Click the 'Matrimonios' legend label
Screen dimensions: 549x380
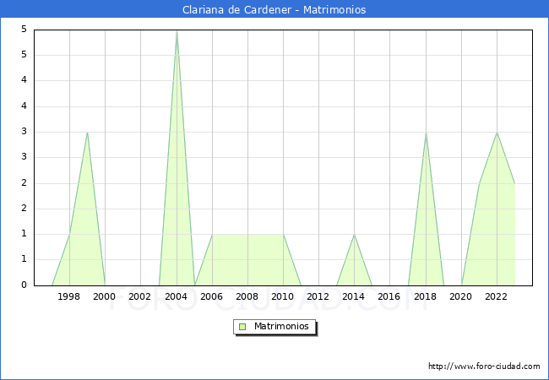(281, 326)
